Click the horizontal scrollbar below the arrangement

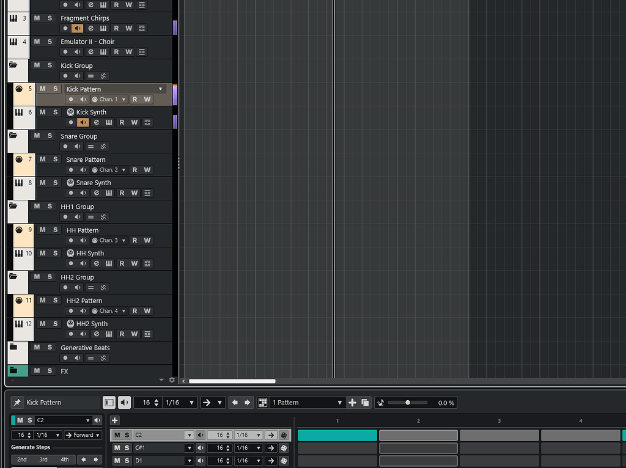click(x=232, y=381)
